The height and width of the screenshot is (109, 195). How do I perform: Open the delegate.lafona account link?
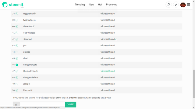coord(31,78)
